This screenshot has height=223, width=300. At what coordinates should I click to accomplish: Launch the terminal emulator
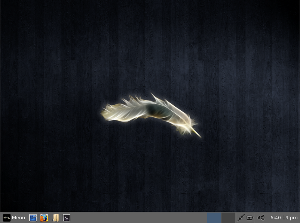(67, 218)
